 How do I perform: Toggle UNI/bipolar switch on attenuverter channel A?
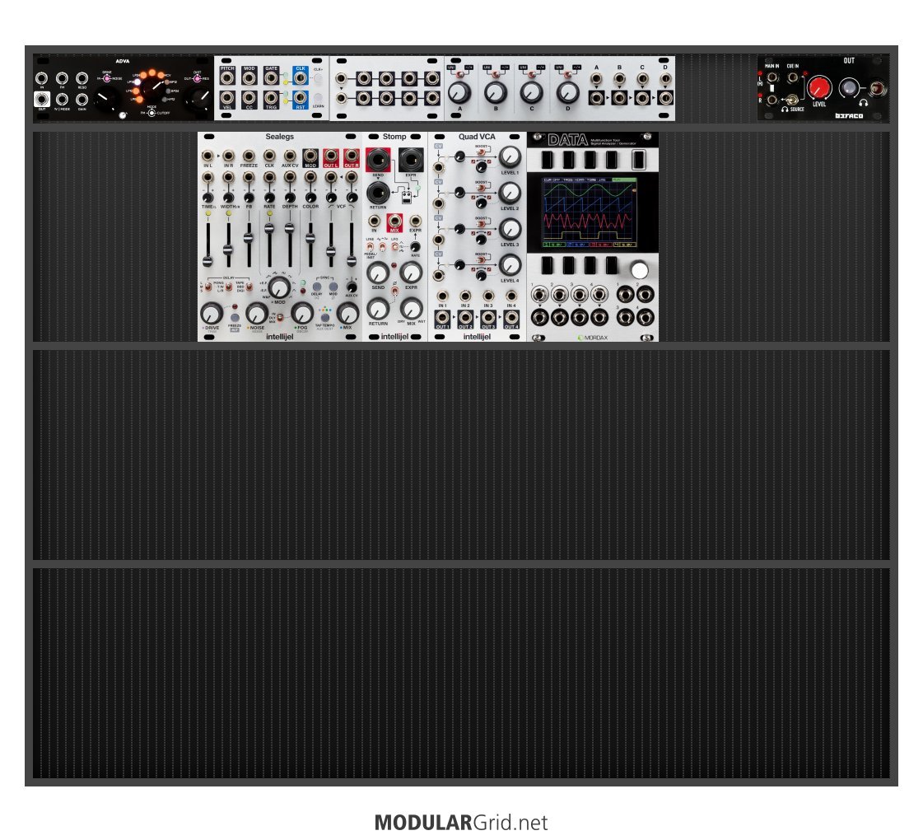pos(459,75)
